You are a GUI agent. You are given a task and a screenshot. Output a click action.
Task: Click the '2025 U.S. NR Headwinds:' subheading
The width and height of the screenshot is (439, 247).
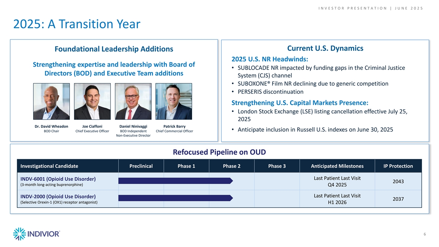point(270,59)
